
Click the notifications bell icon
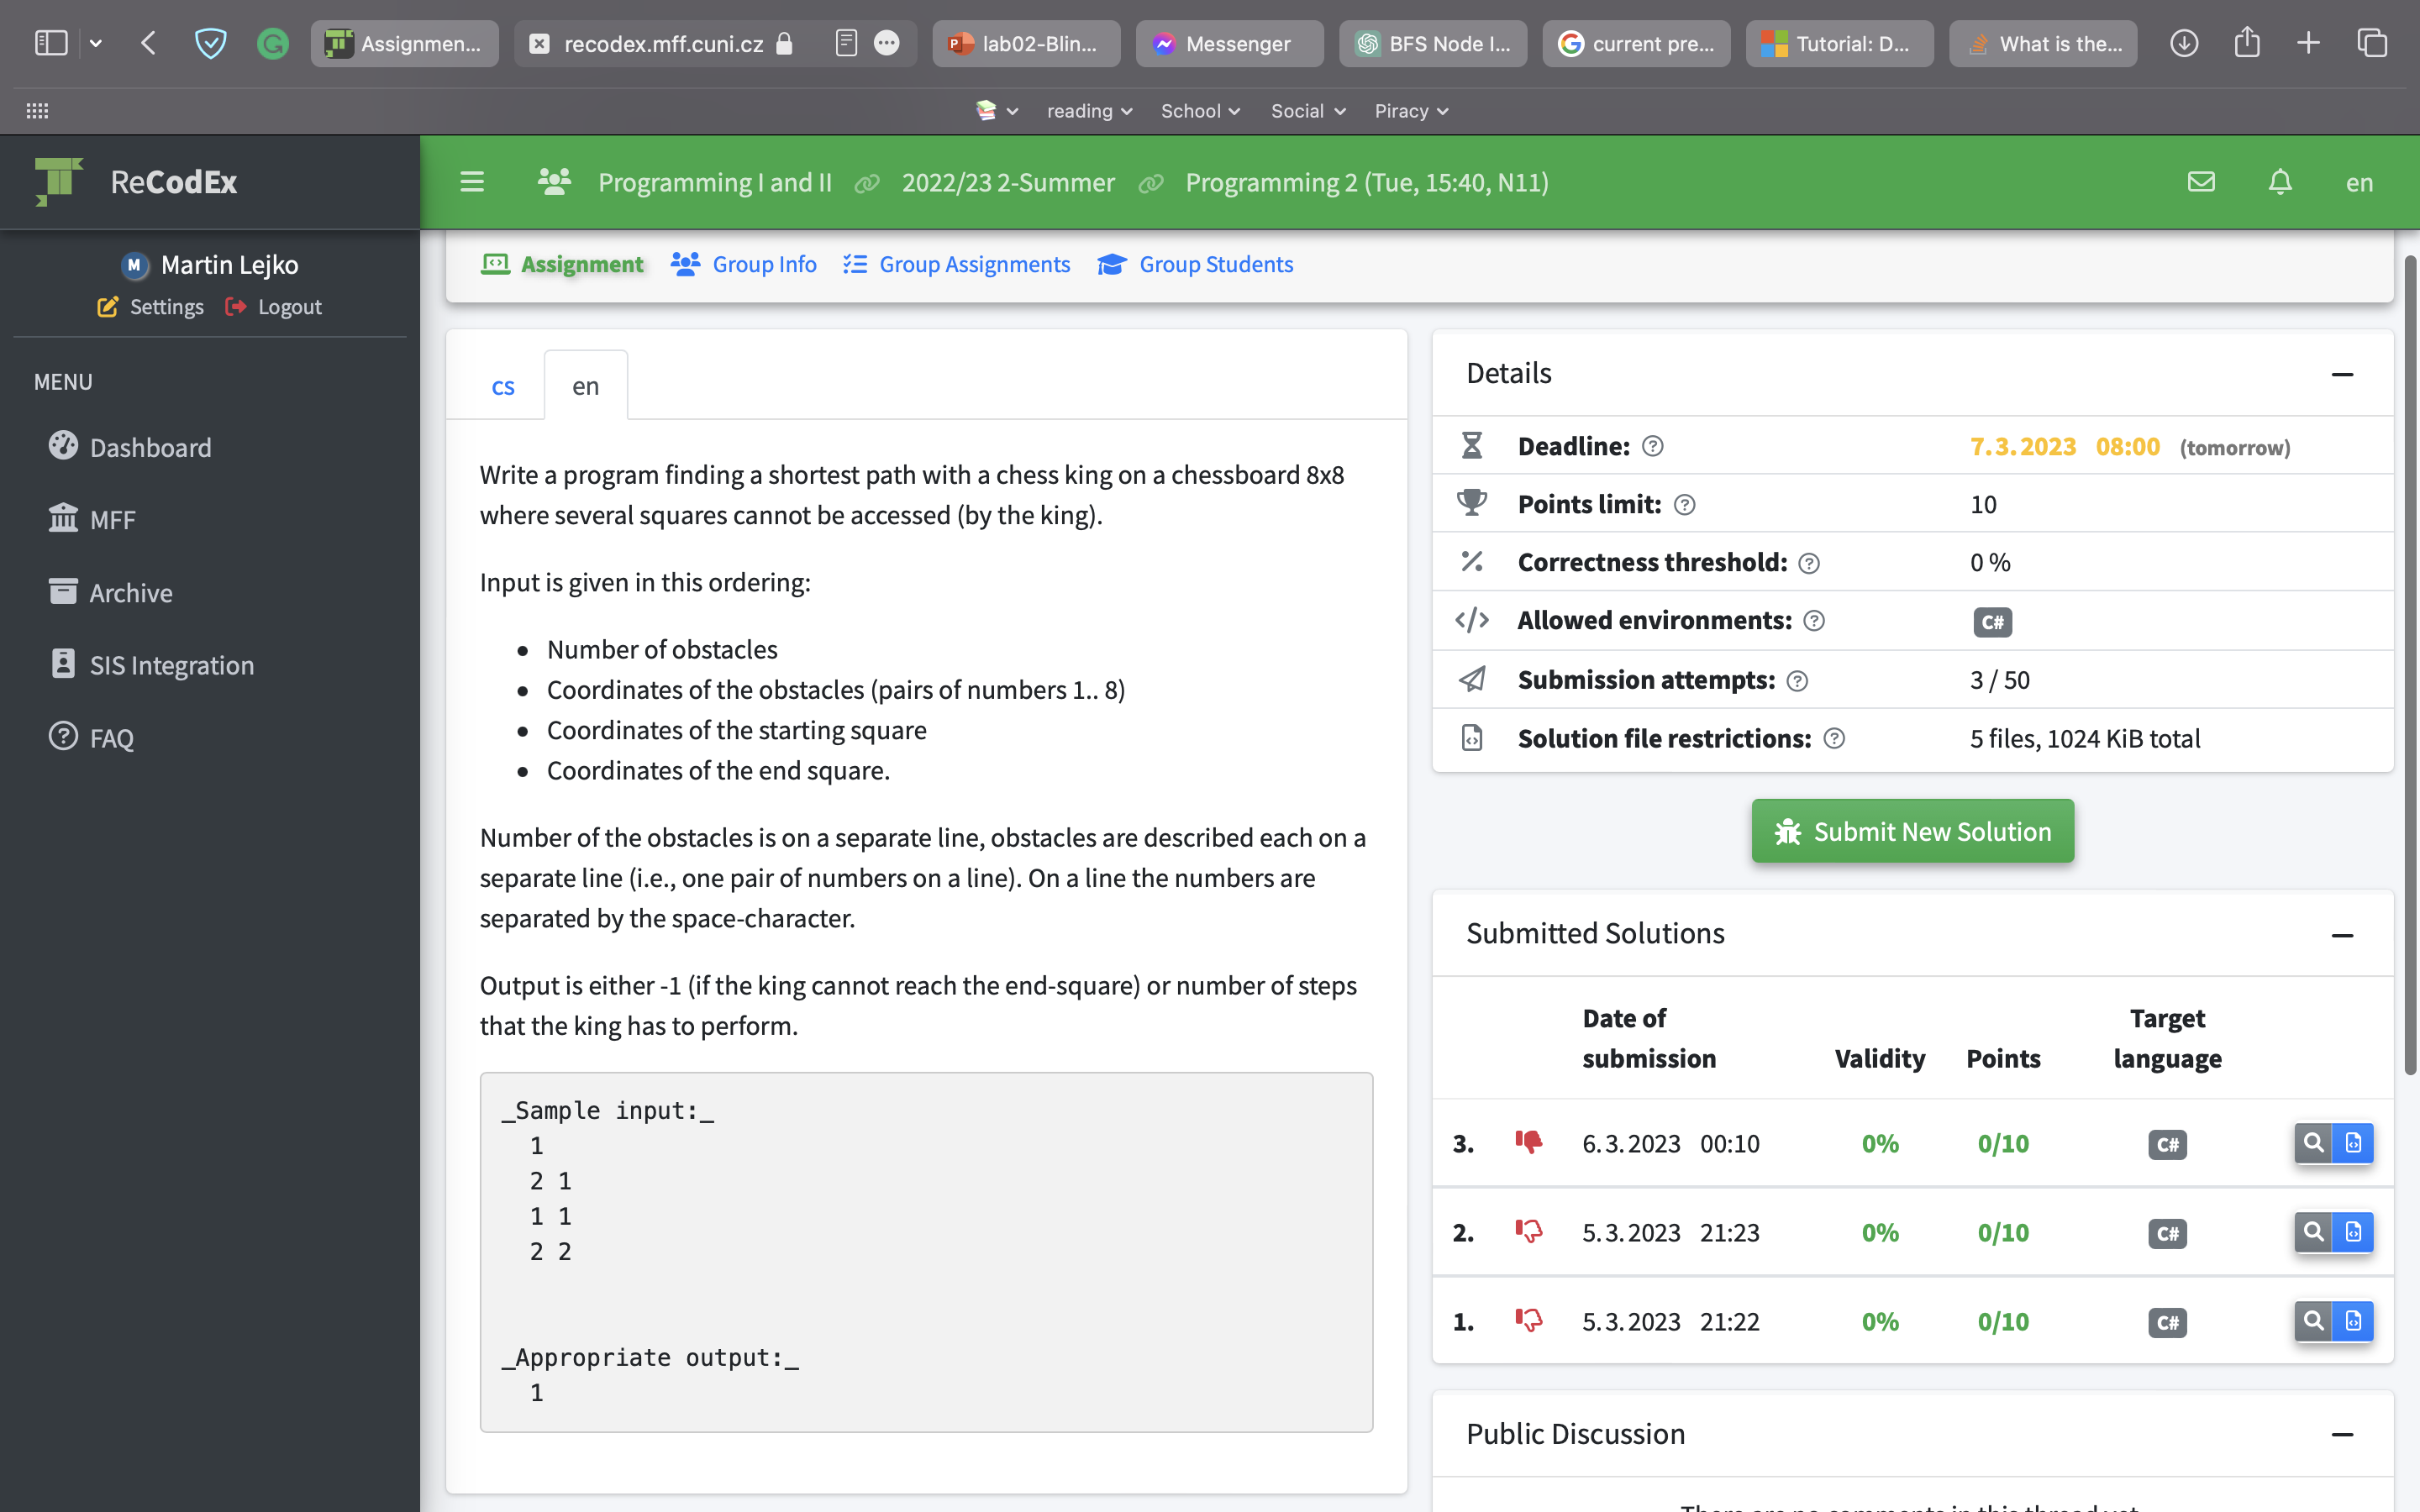(2280, 182)
